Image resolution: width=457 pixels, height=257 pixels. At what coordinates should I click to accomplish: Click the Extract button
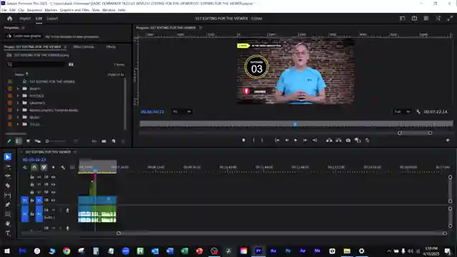(338, 141)
